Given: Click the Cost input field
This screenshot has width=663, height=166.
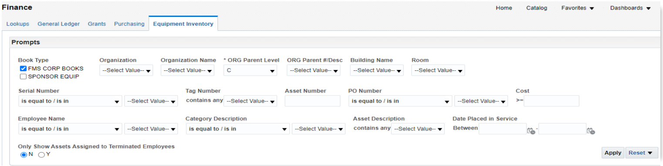Looking at the screenshot, I should point(551,101).
